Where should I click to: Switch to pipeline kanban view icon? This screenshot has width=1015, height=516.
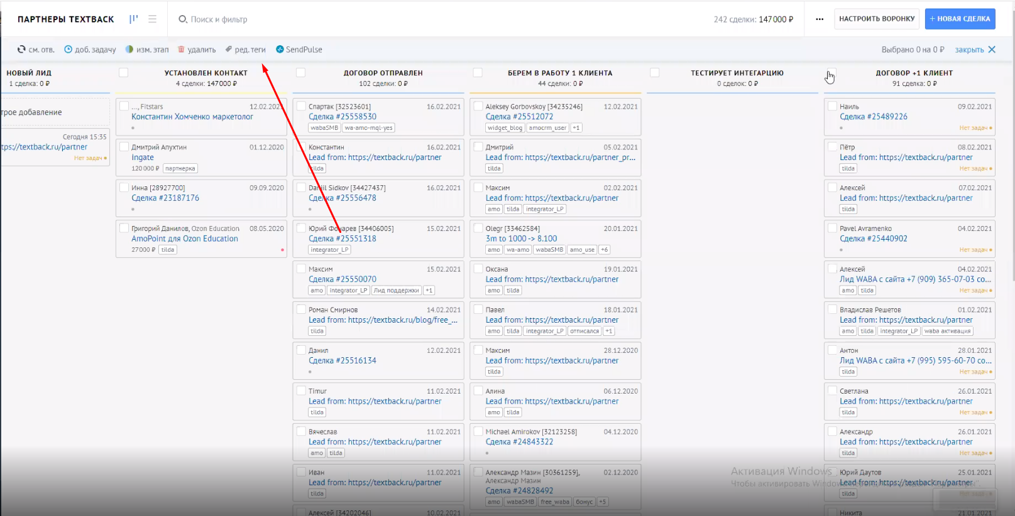(x=133, y=19)
